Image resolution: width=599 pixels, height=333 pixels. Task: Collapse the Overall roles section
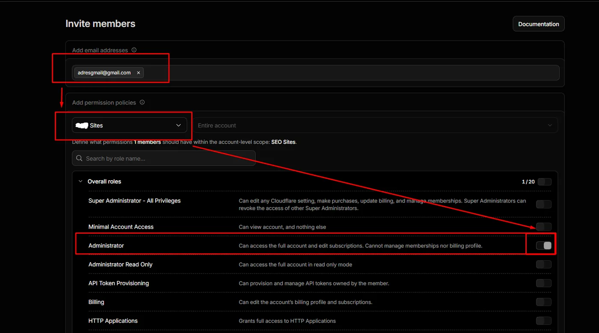[x=80, y=181]
